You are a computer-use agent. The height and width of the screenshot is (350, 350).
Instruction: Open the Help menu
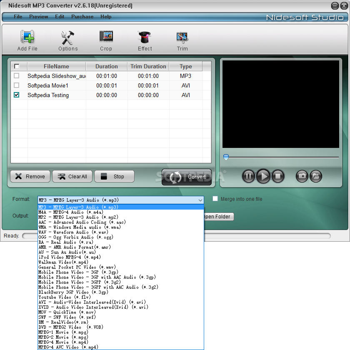pyautogui.click(x=106, y=17)
